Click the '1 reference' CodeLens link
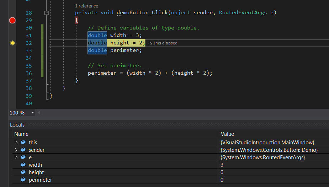Image resolution: width=329 pixels, height=187 pixels. pos(86,6)
